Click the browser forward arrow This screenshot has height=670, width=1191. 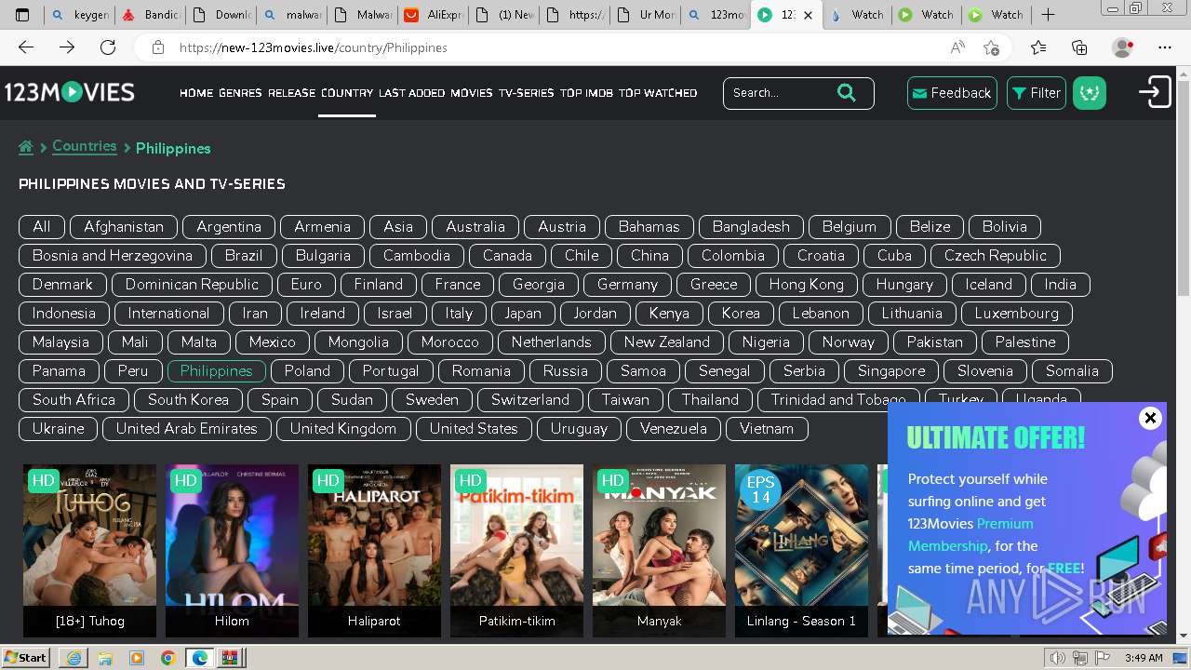[x=67, y=47]
